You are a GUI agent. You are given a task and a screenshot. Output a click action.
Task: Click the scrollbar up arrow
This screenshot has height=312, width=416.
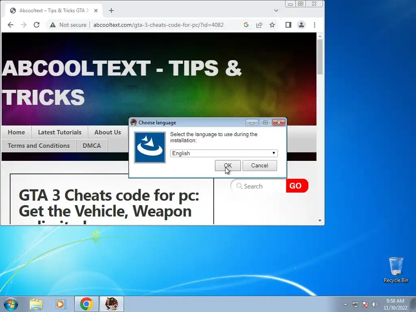(320, 36)
